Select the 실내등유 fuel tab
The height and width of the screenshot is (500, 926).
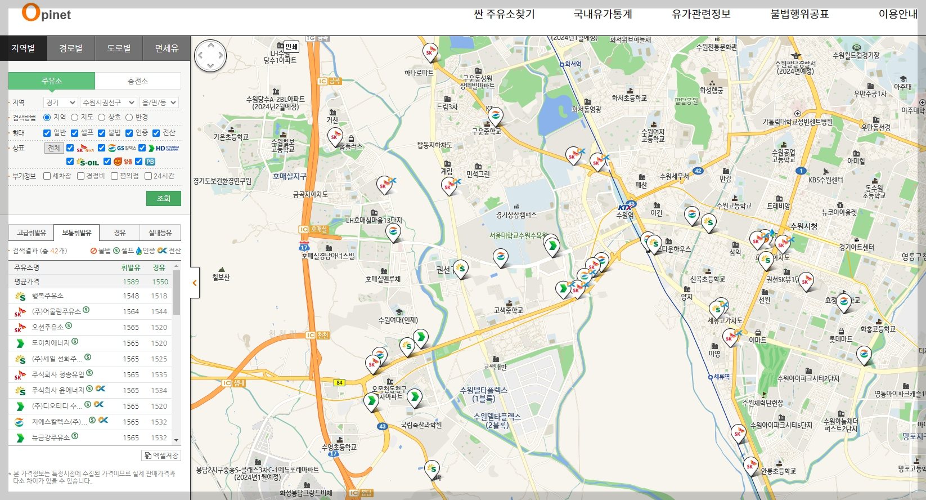point(160,233)
